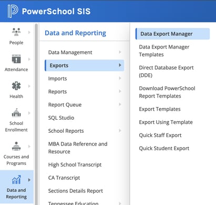This screenshot has width=216, height=205.
Task: Open the Health medical icon
Action: 16,86
